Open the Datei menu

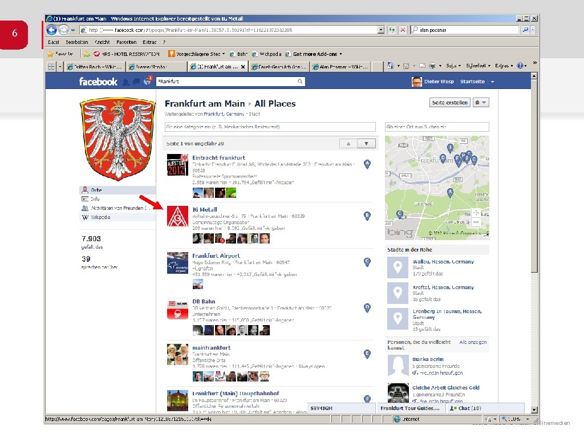53,42
